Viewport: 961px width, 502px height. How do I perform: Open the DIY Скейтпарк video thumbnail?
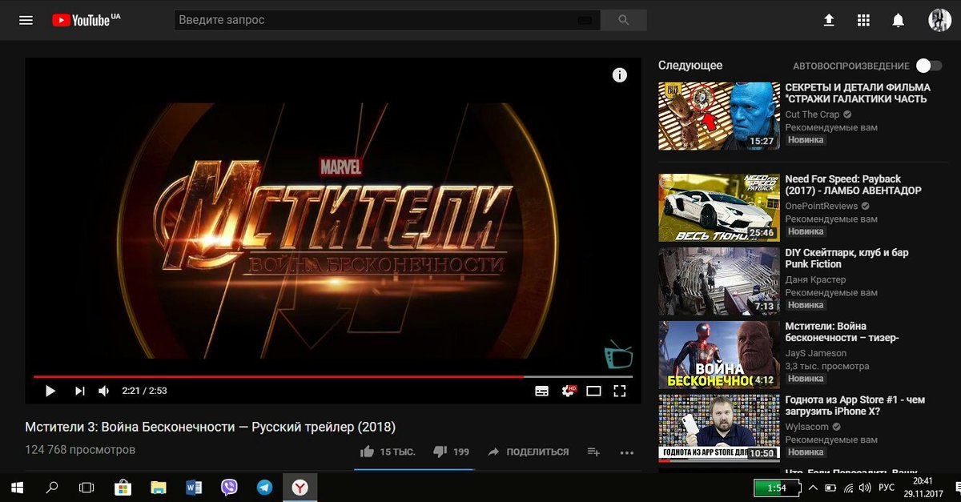[x=719, y=281]
